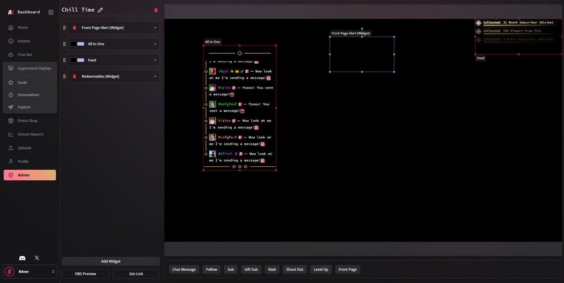Grab the Front Page Alert drag handle

pos(64,28)
